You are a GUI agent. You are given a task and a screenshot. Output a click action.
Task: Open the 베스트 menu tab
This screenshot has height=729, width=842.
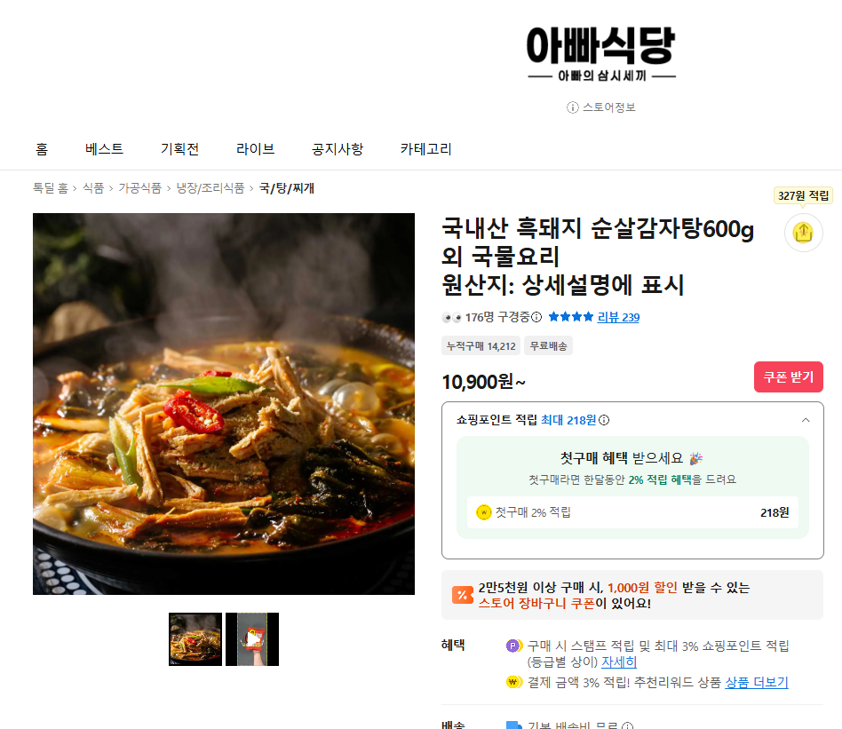coord(104,148)
